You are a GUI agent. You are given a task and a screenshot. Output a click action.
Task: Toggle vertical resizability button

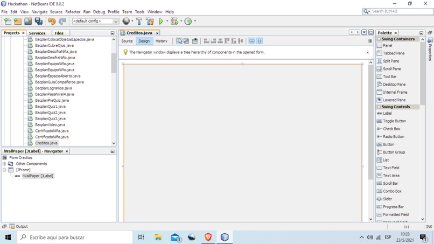click(x=260, y=41)
